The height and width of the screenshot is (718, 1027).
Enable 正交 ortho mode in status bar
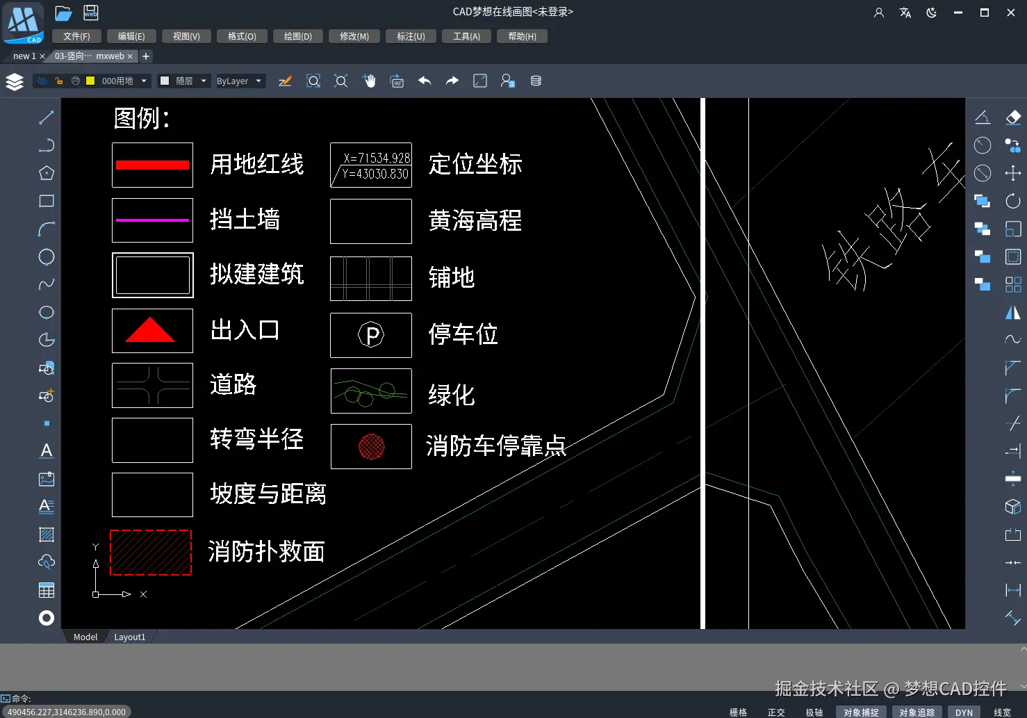[775, 712]
